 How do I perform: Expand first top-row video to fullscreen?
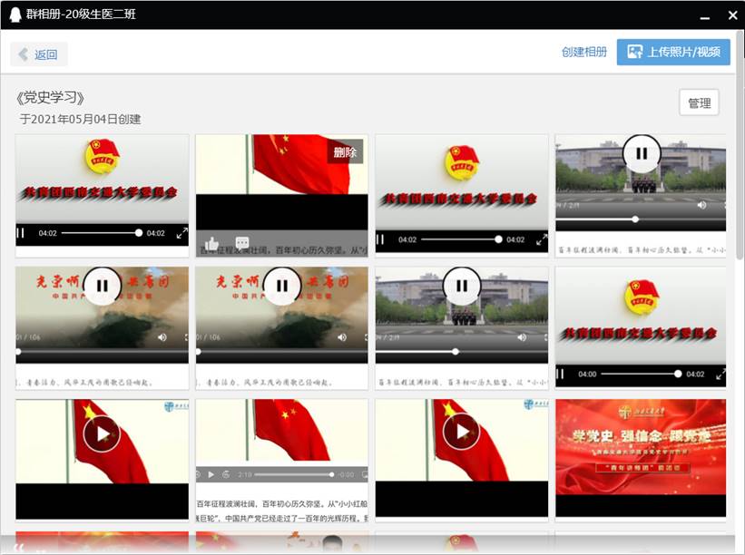(x=181, y=233)
